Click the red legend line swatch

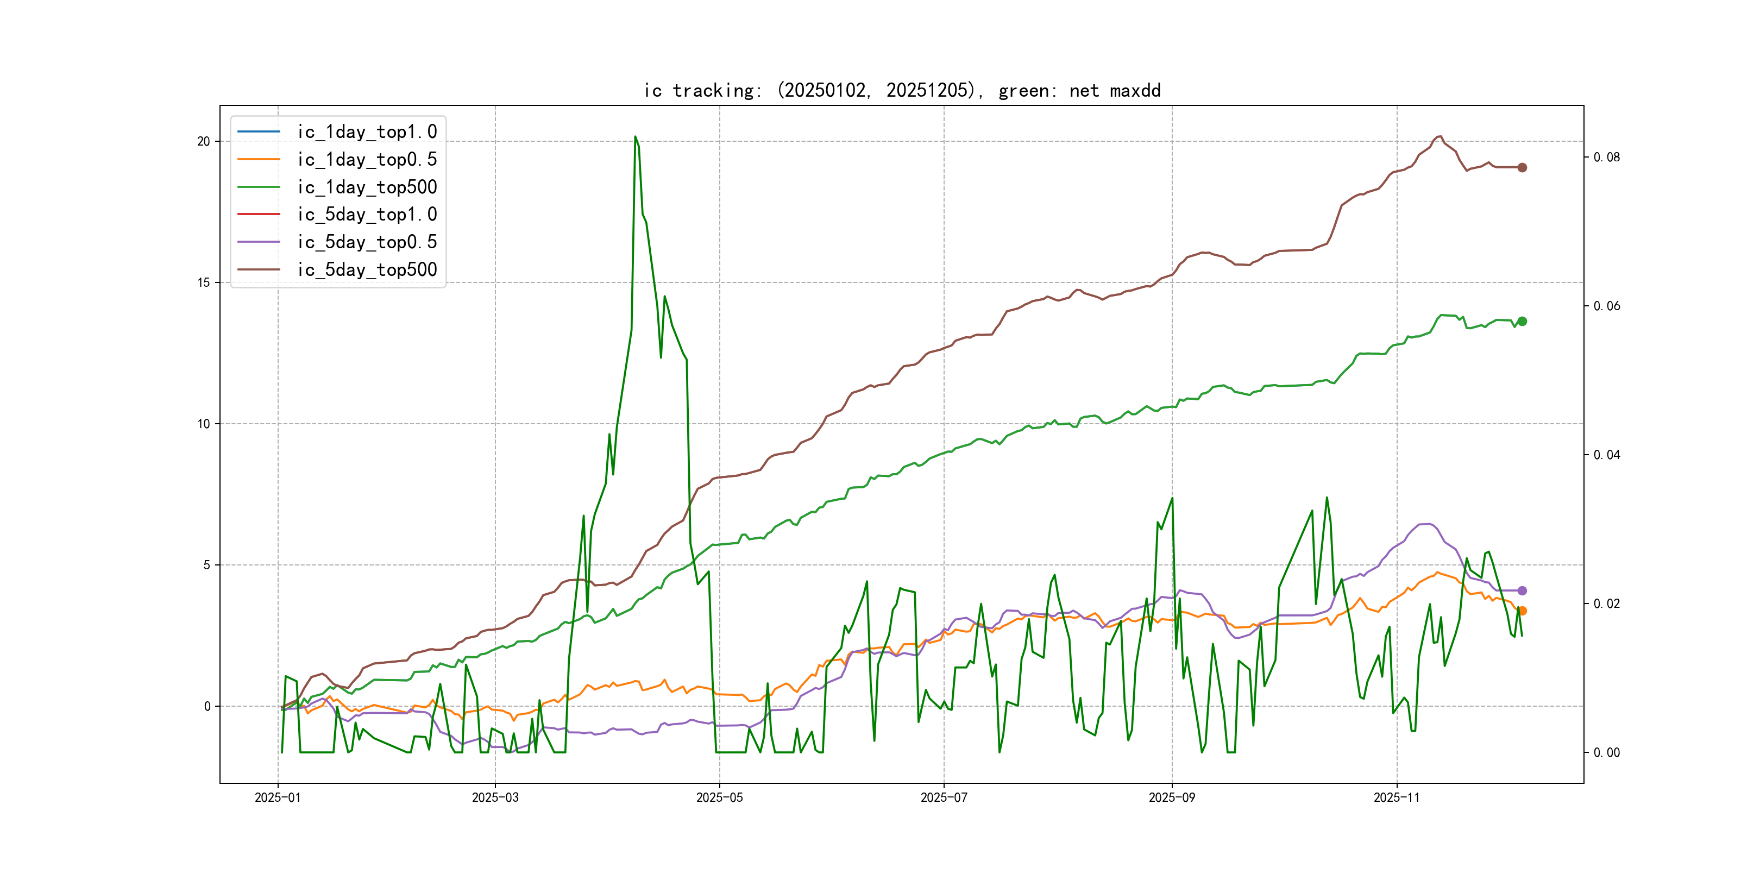coord(258,214)
